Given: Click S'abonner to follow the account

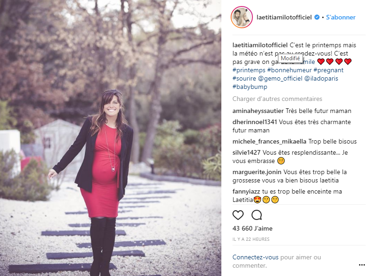Looking at the screenshot, I should pos(341,17).
